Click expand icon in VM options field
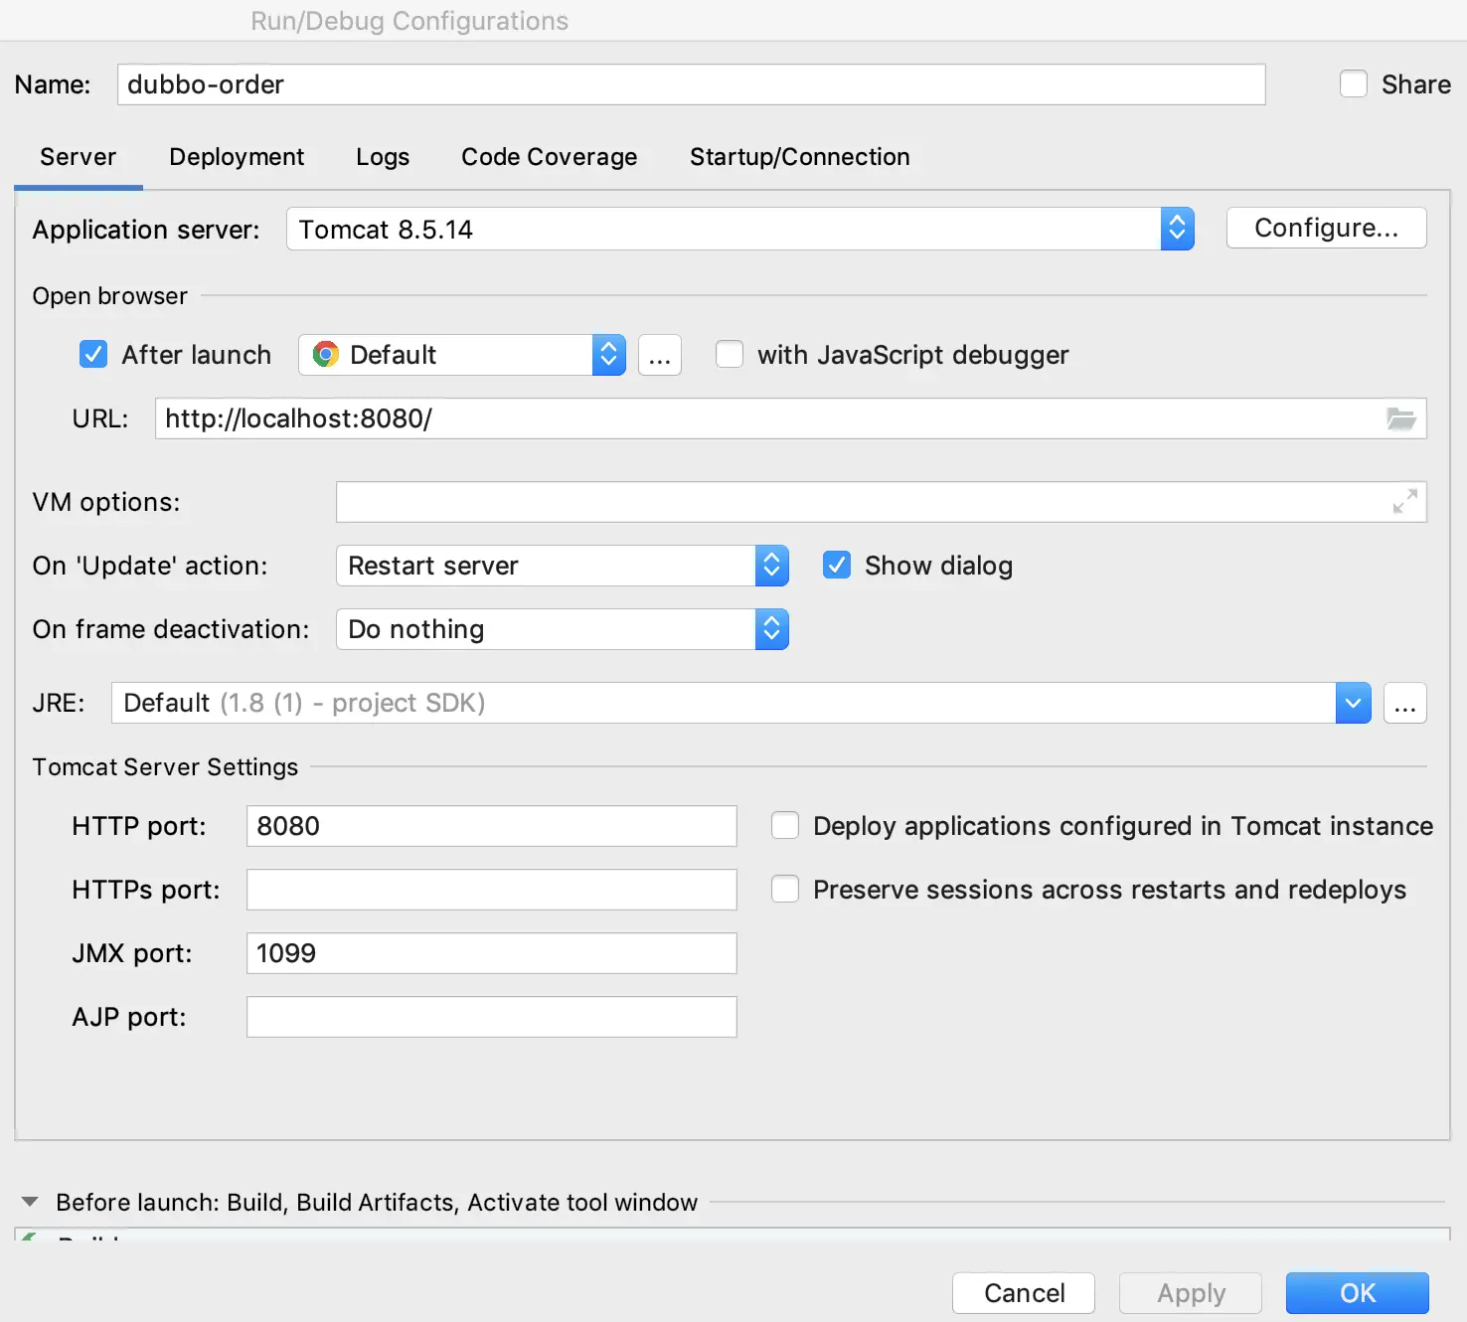The width and height of the screenshot is (1467, 1322). [x=1404, y=502]
